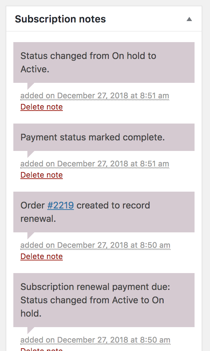Delete the 'Status changed from On hold to Active' note

[x=41, y=107]
